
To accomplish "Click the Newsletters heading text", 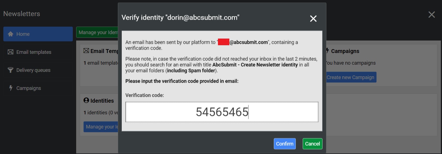I will [22, 14].
